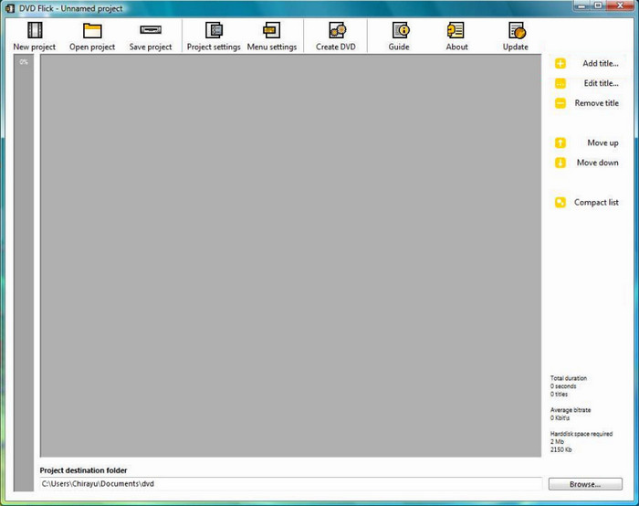Click the Compact list label

(596, 202)
